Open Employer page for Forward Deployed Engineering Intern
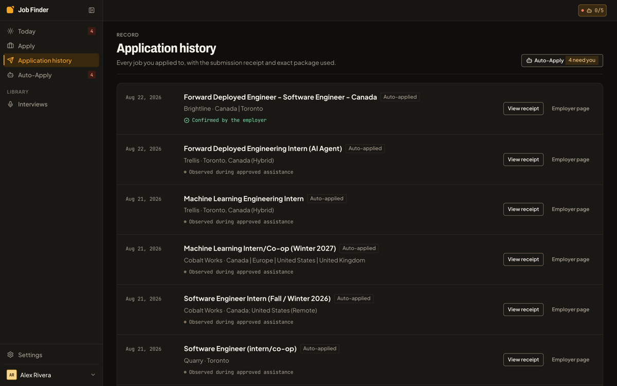617x386 pixels. pos(570,160)
